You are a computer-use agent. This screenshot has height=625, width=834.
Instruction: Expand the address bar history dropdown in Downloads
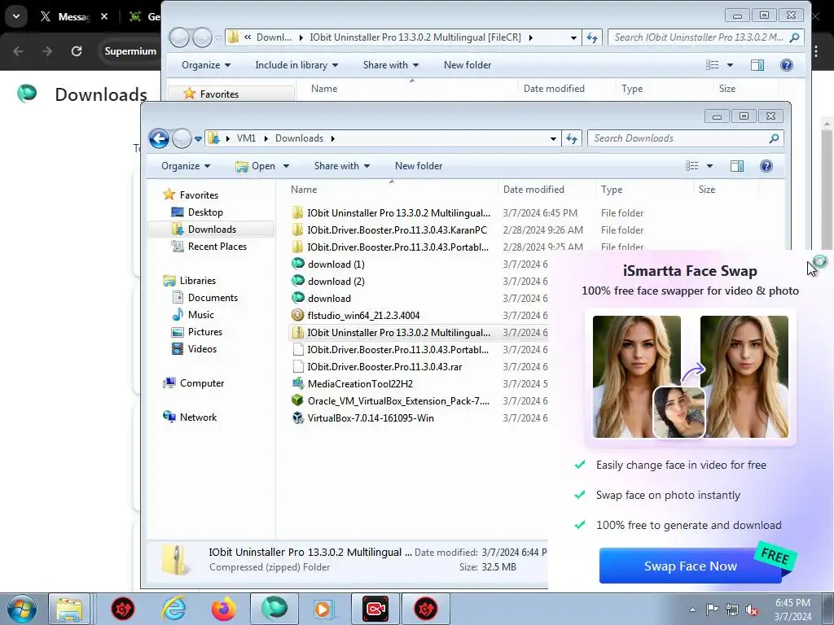(x=553, y=138)
